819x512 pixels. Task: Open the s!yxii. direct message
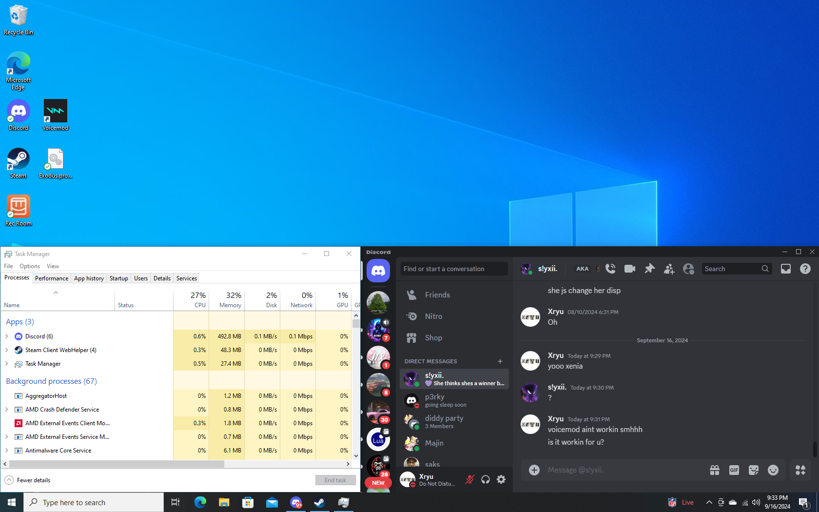coord(454,379)
